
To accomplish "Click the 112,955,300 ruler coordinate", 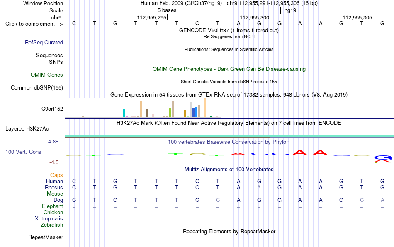I will pos(254,17).
